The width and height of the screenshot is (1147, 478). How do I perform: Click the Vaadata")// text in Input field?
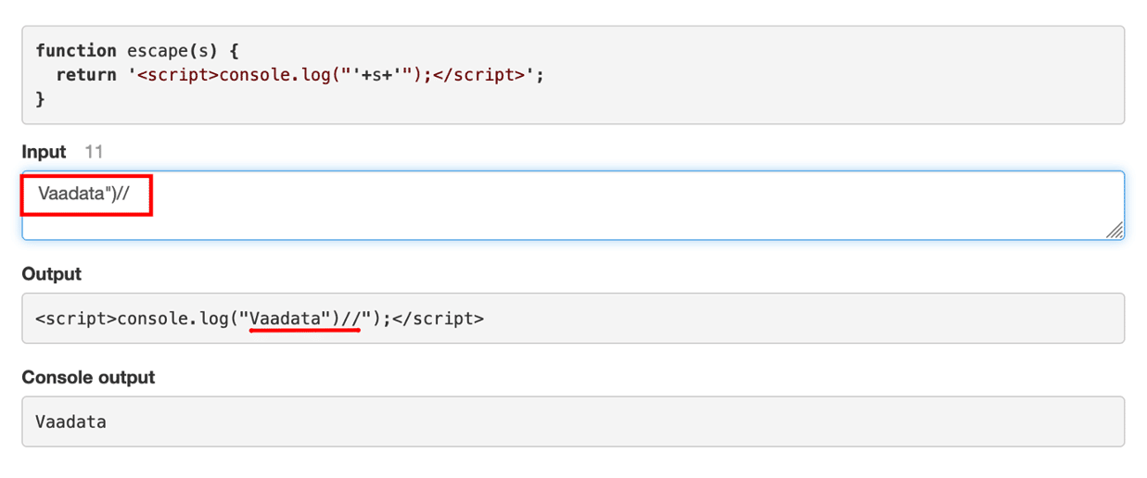[x=89, y=195]
